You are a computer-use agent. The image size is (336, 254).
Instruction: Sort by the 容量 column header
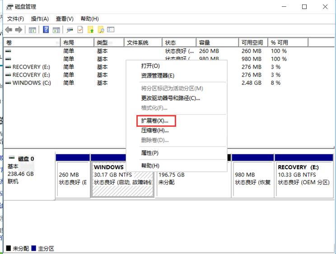pyautogui.click(x=217, y=42)
